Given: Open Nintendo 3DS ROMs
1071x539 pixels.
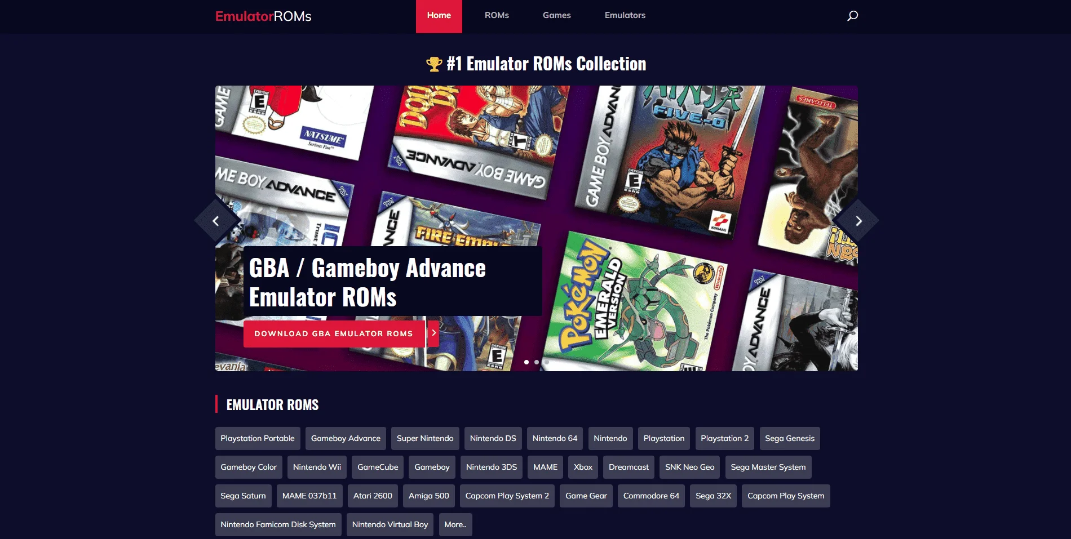Looking at the screenshot, I should [492, 467].
